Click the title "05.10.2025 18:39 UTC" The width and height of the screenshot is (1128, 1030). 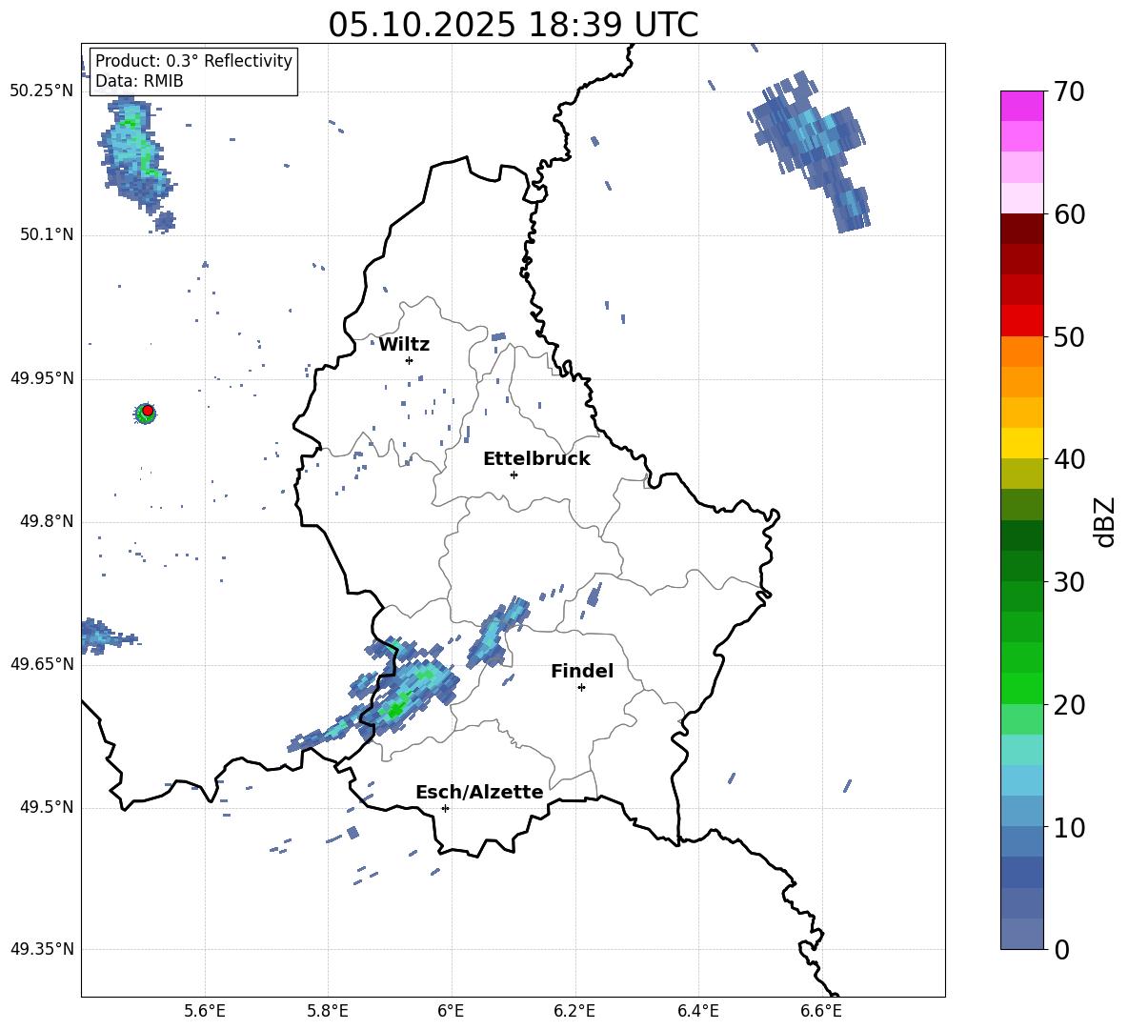pos(513,25)
